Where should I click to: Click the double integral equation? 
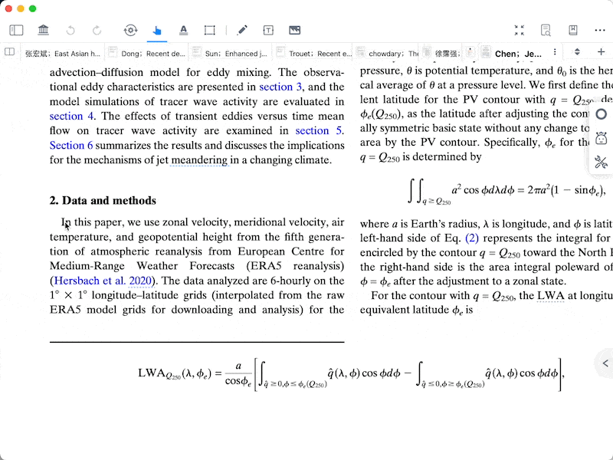coord(506,191)
